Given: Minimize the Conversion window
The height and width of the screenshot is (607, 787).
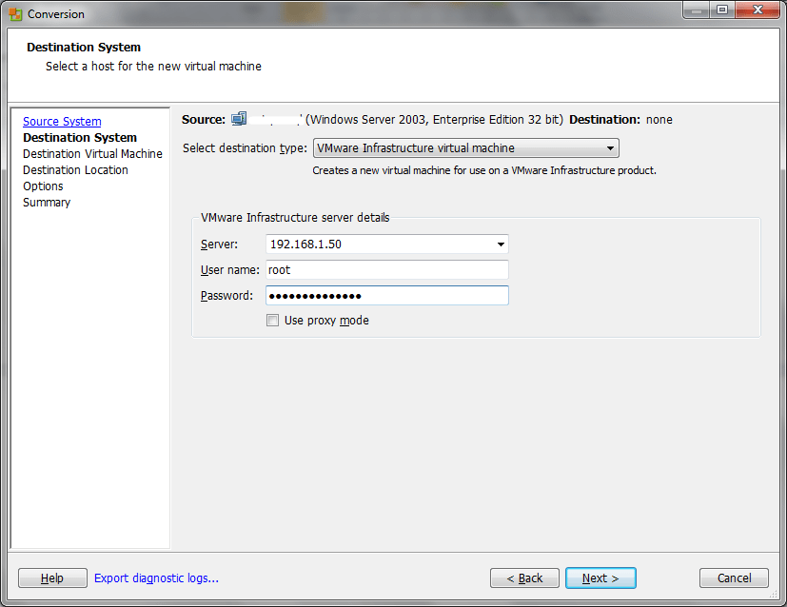Looking at the screenshot, I should pyautogui.click(x=697, y=10).
